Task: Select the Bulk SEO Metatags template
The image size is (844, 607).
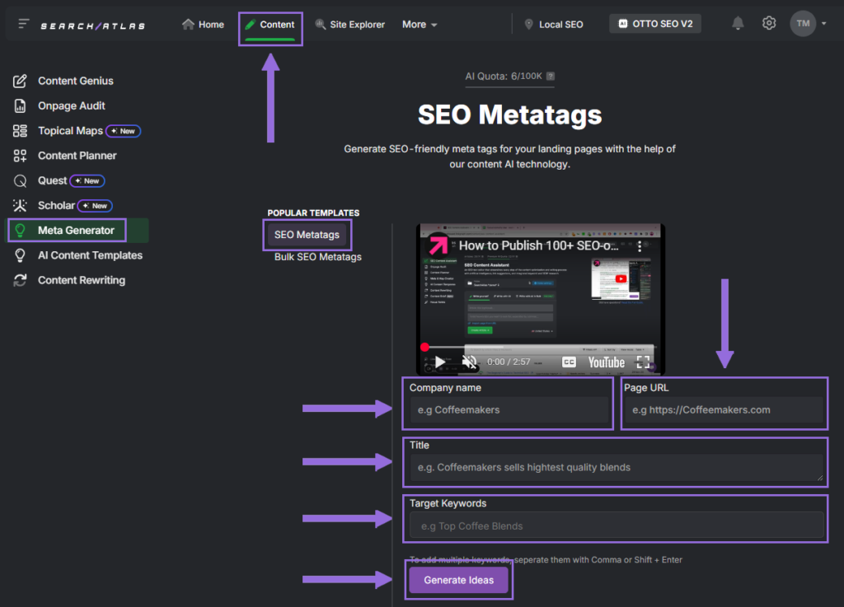Action: [317, 257]
